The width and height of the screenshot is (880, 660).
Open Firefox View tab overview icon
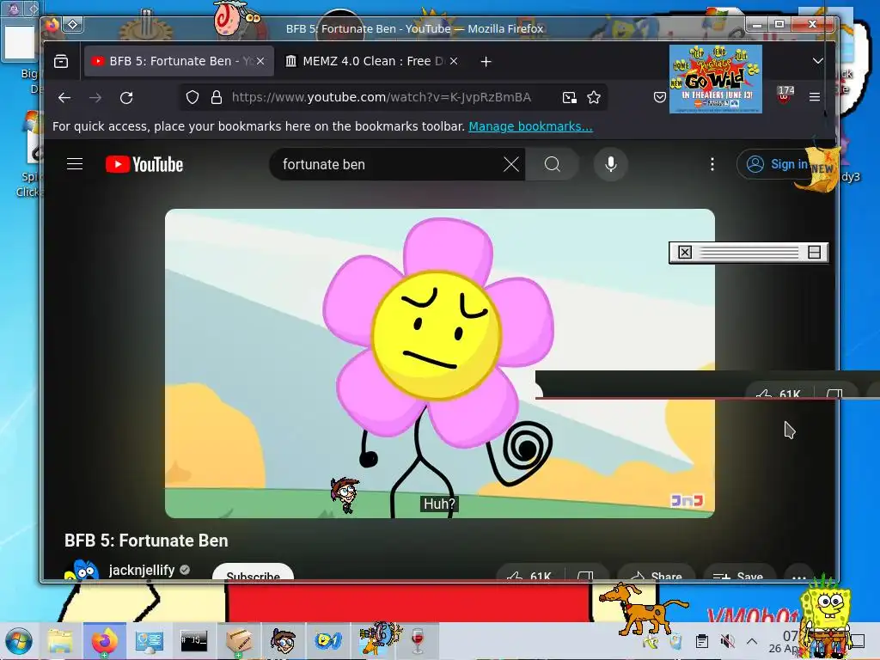[x=61, y=61]
